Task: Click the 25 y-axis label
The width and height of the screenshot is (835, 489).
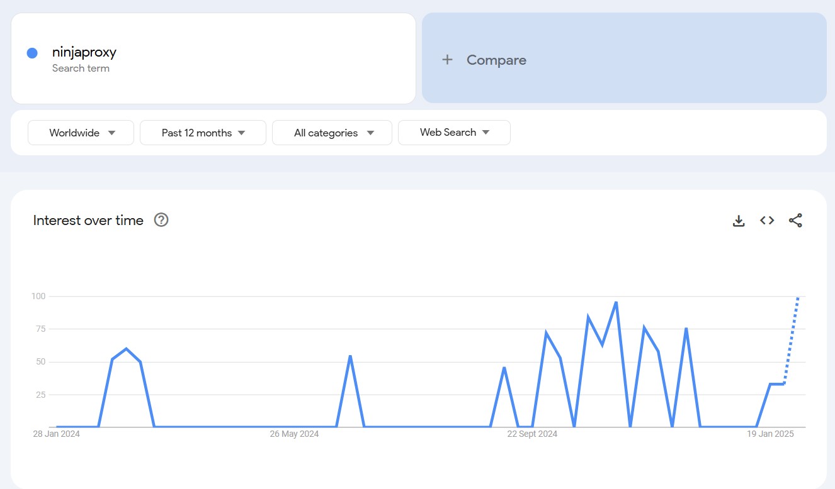Action: click(x=42, y=395)
